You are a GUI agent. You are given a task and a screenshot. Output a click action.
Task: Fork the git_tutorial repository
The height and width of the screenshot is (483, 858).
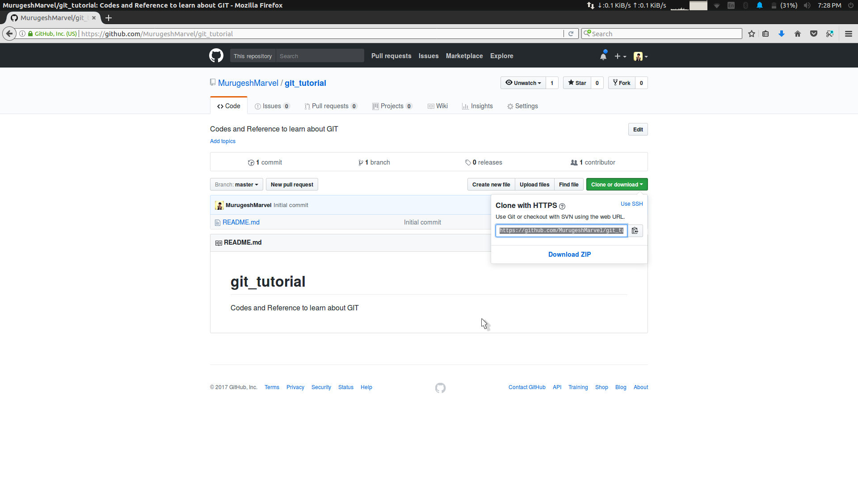(622, 83)
